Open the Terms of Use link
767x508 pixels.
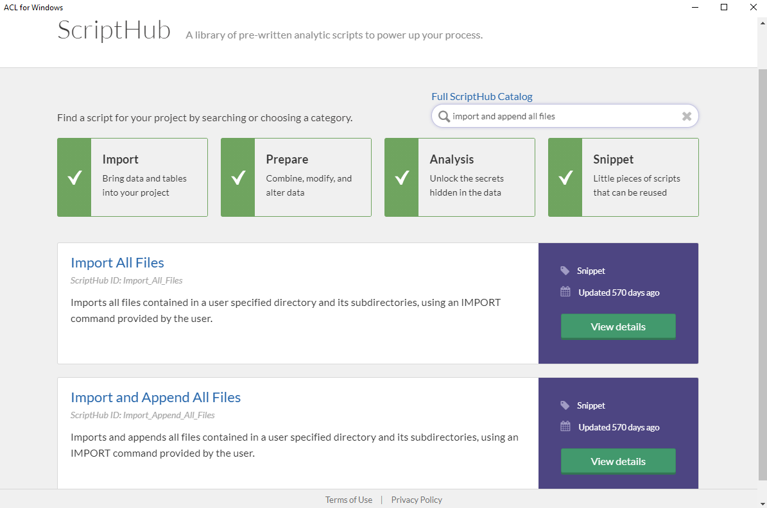pos(349,500)
